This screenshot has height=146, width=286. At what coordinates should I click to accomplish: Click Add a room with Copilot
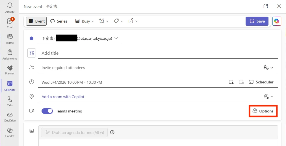(x=63, y=97)
